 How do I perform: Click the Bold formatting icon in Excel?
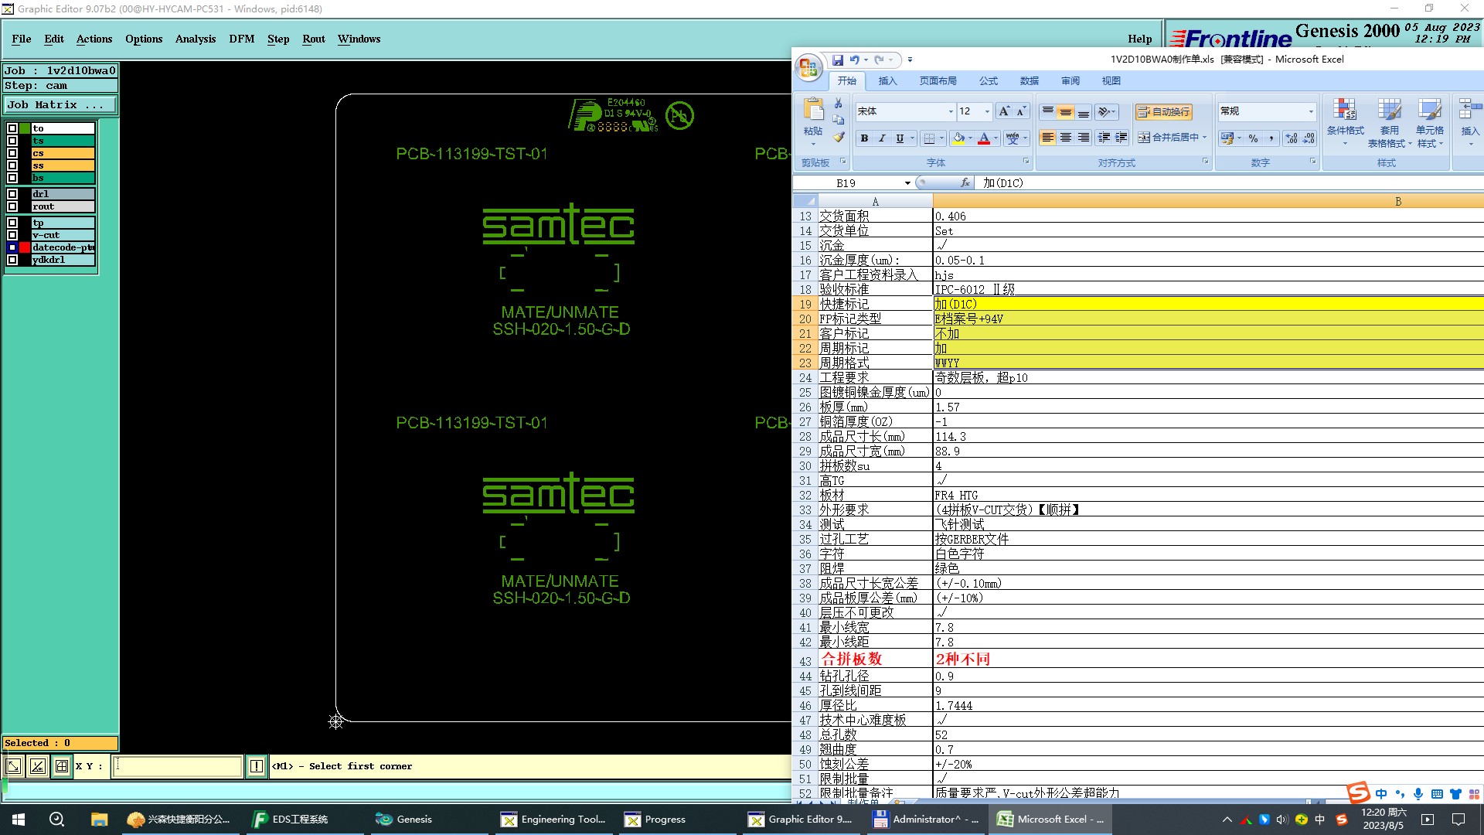click(x=864, y=138)
